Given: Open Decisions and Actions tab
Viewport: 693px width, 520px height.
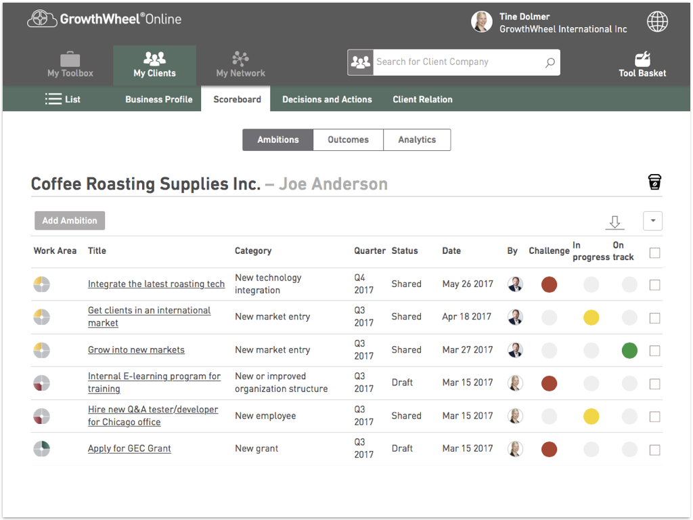Looking at the screenshot, I should click(327, 99).
